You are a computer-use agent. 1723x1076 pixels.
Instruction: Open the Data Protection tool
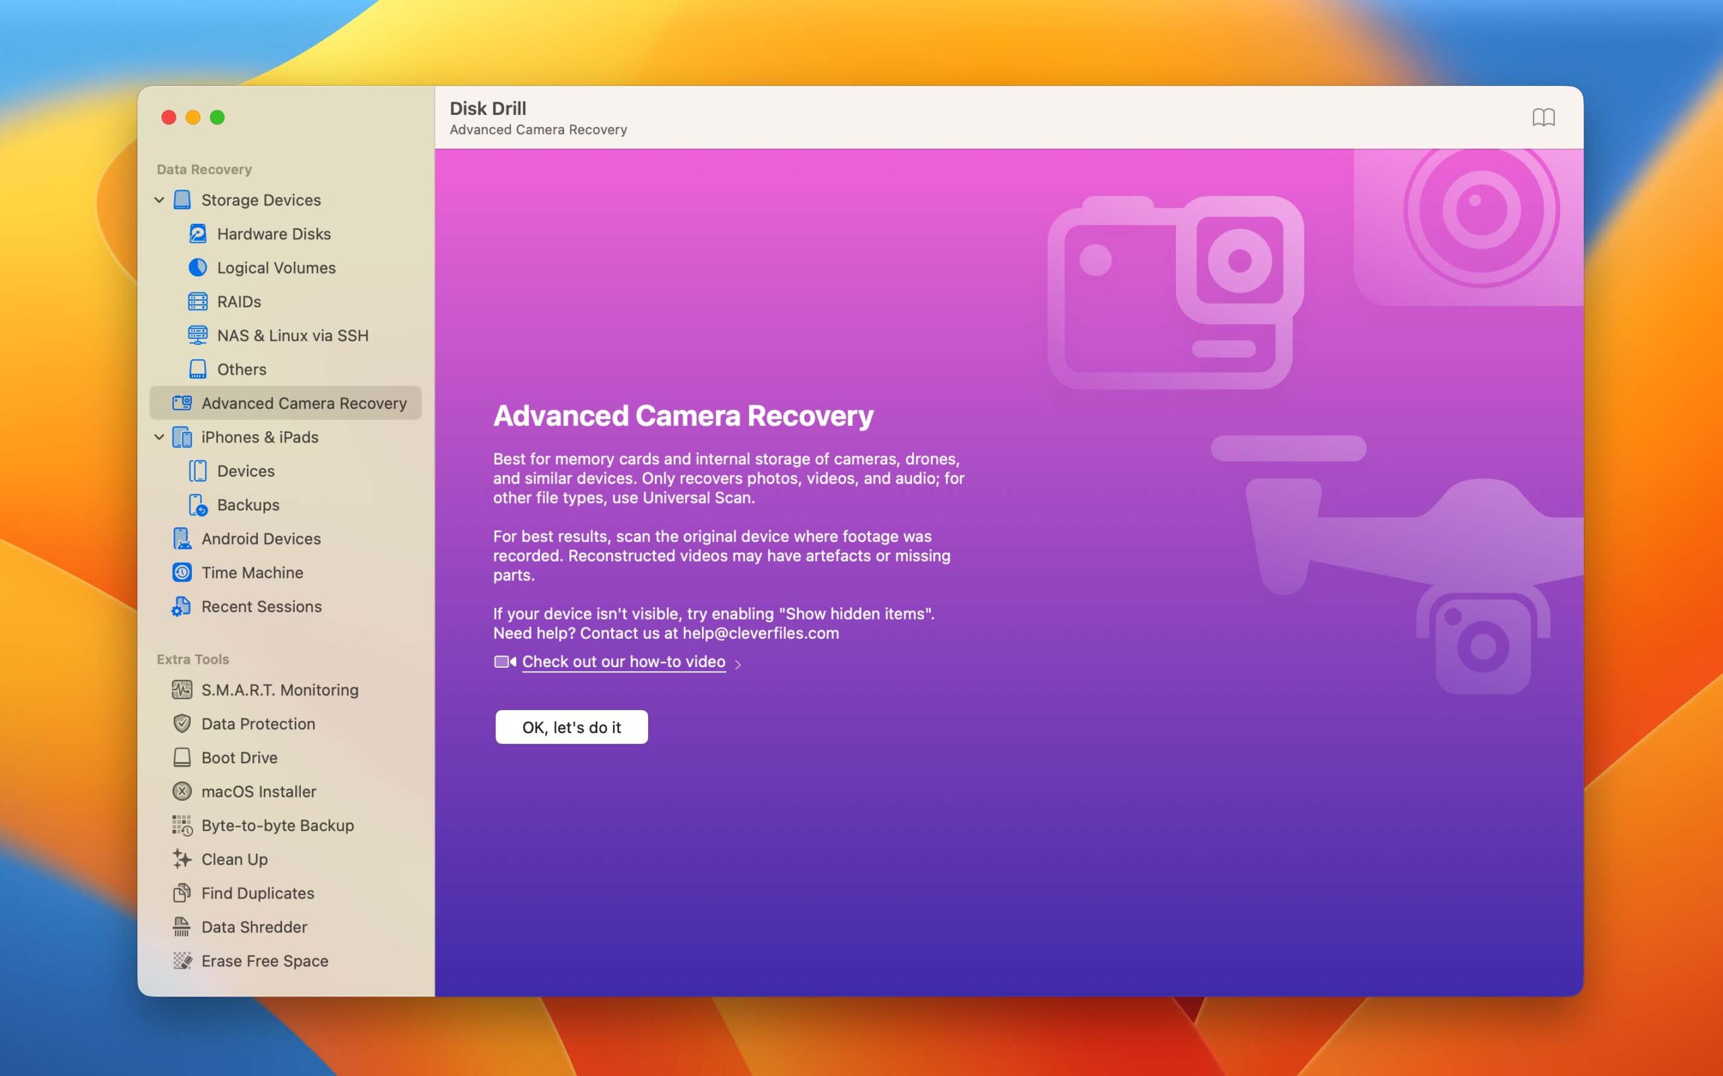285,724
